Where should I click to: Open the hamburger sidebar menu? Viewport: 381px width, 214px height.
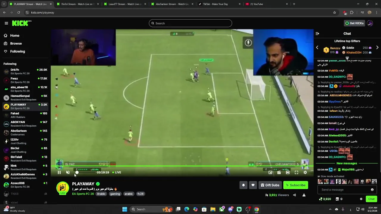6,23
